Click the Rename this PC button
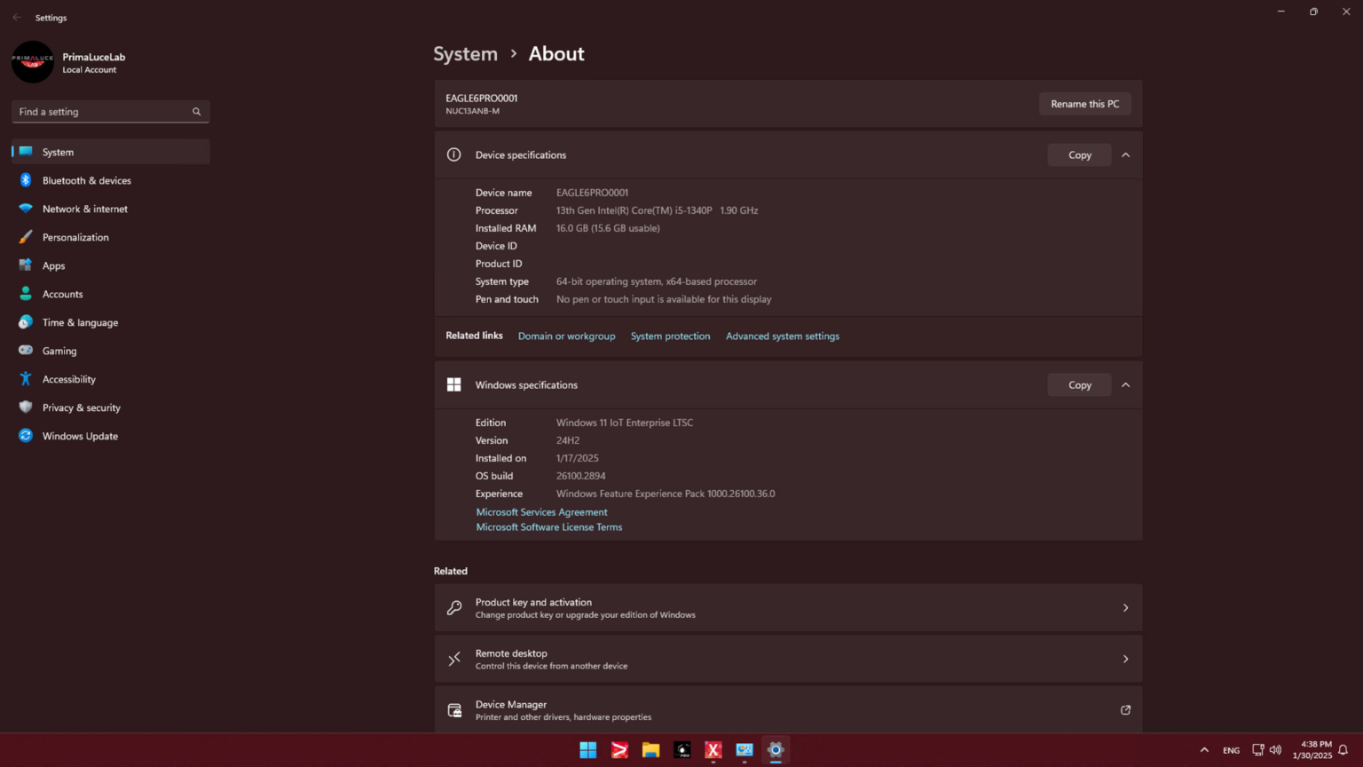Screen dimensions: 1363x767 [1084, 104]
